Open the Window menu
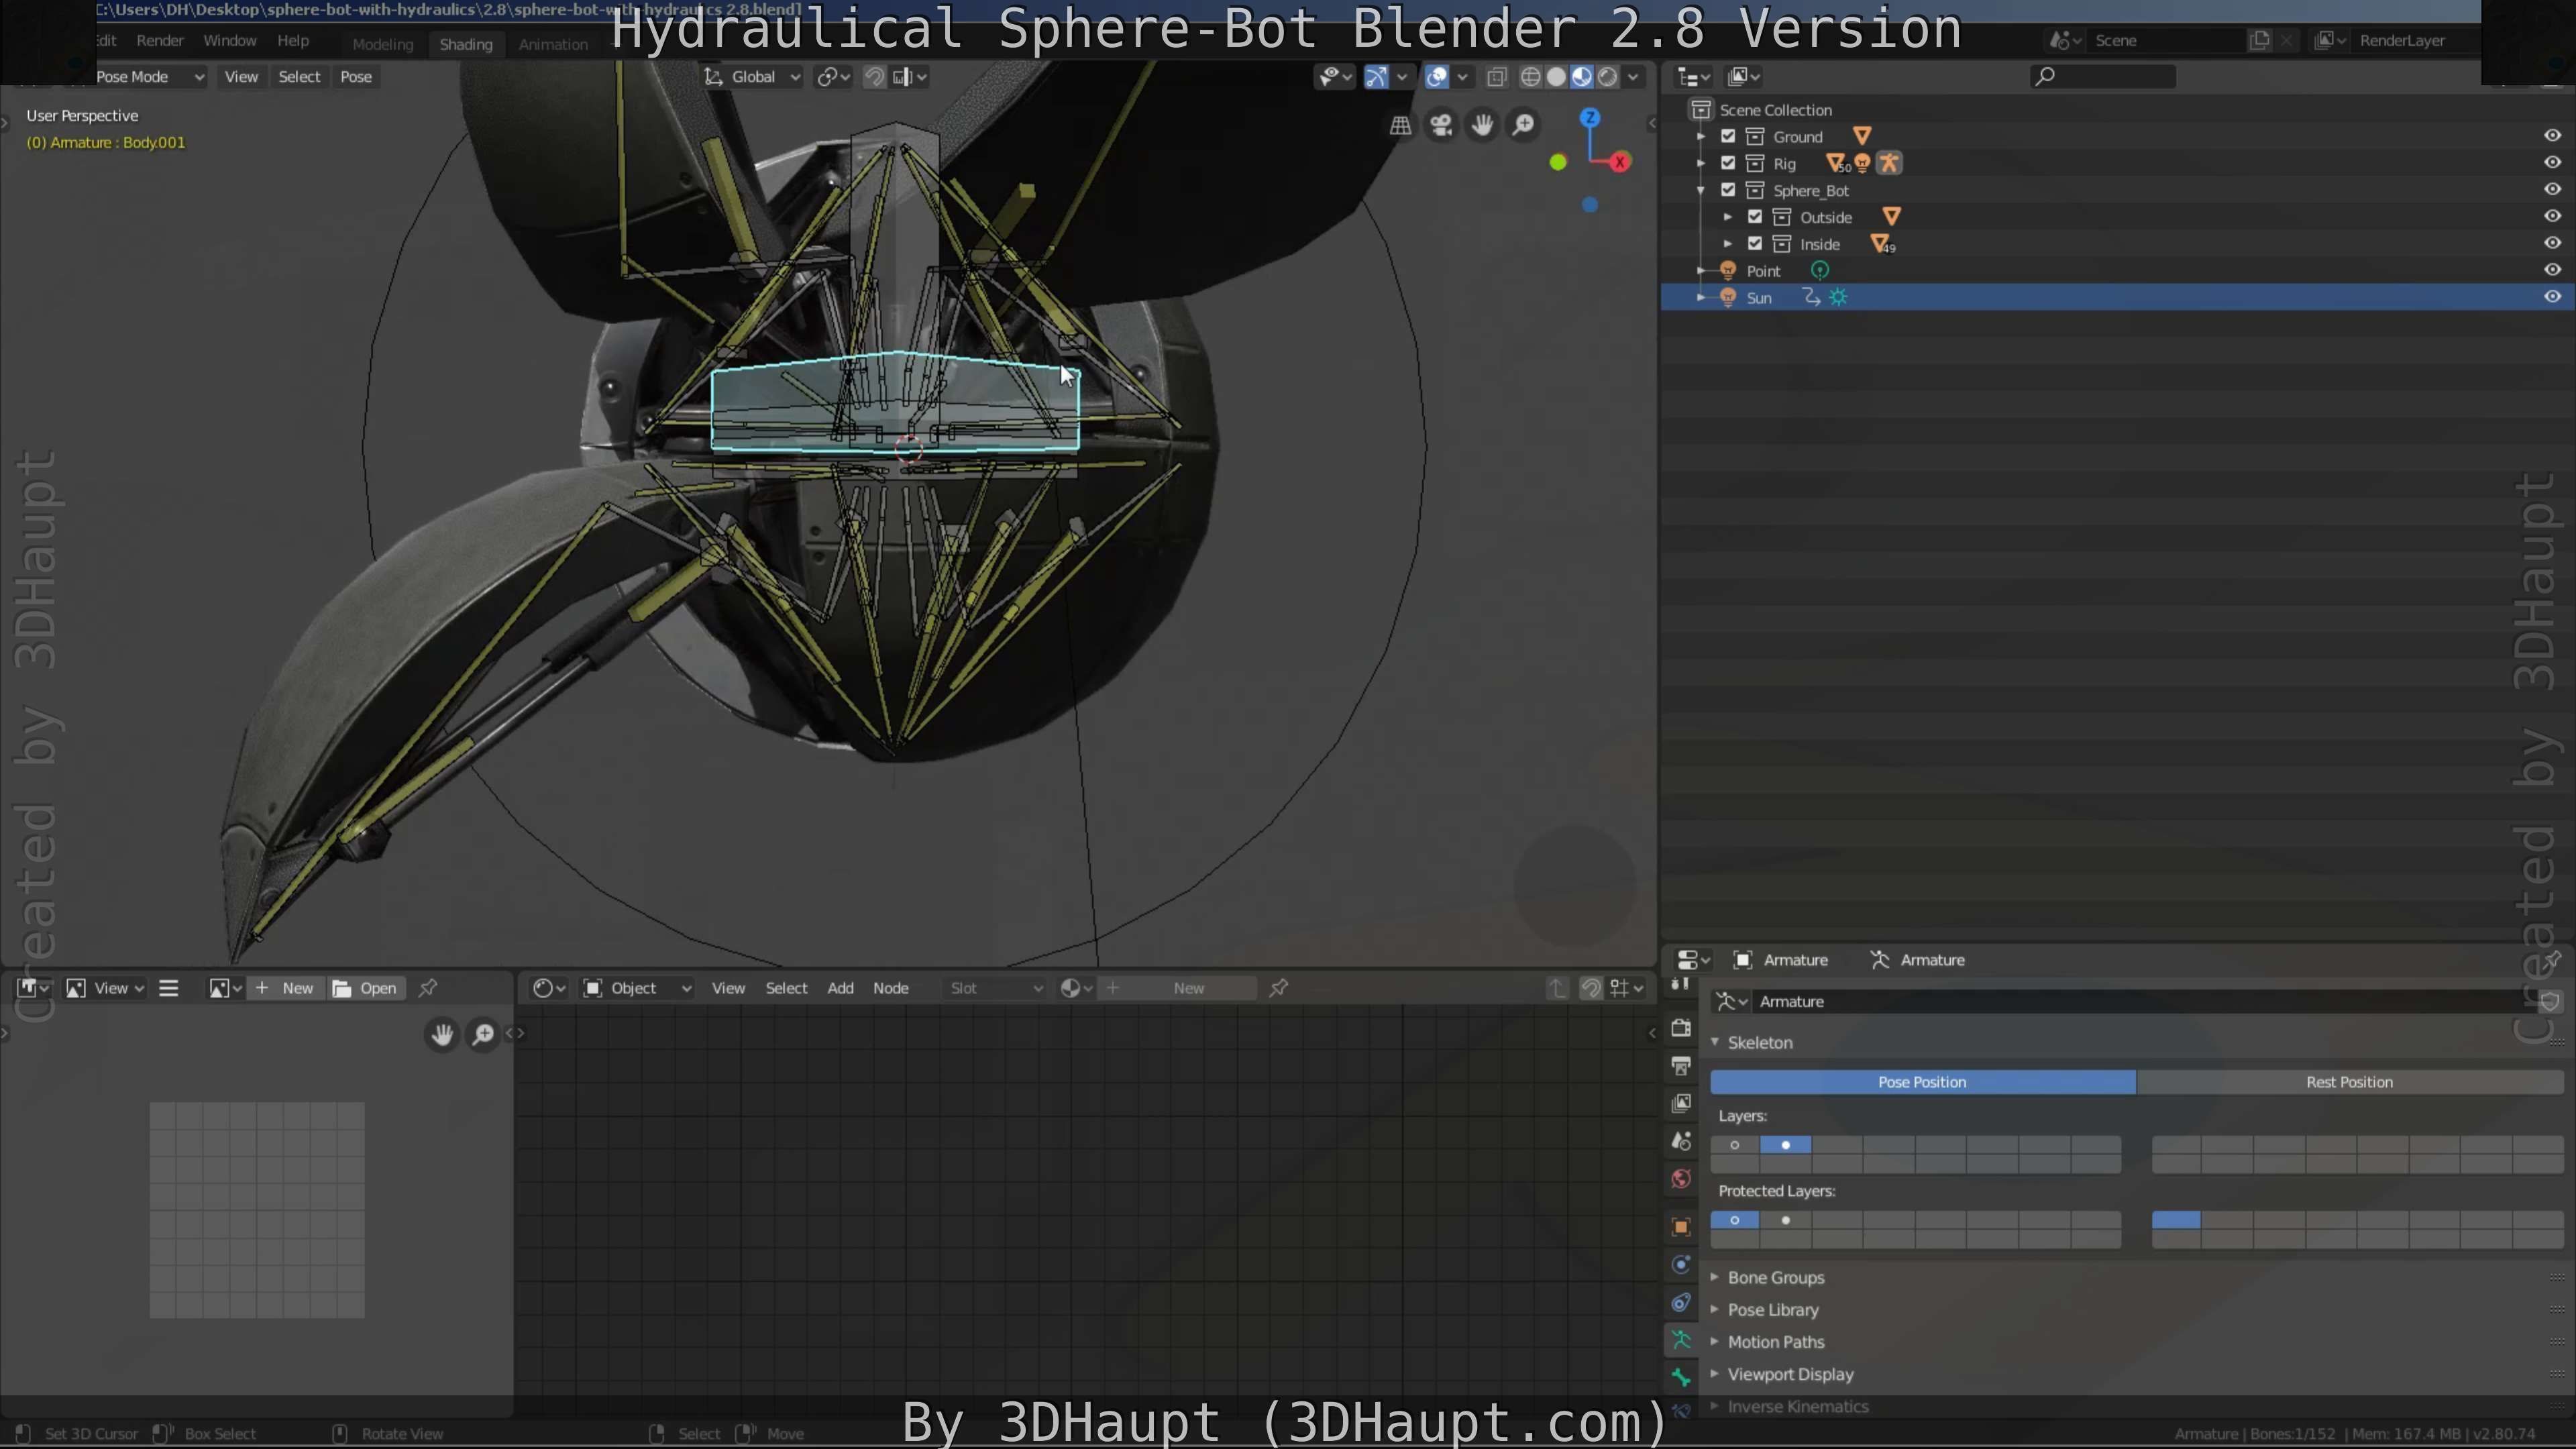The image size is (2576, 1449). [230, 41]
